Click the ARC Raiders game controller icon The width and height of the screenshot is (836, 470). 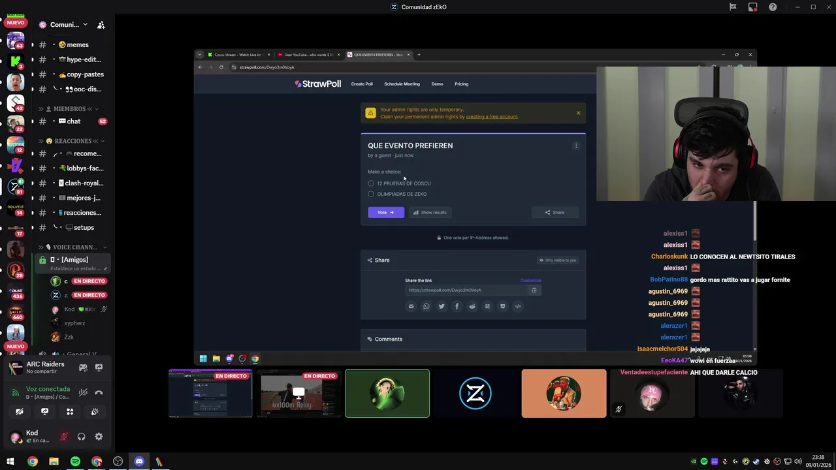[83, 368]
